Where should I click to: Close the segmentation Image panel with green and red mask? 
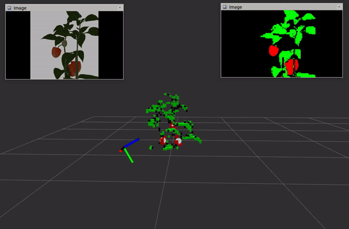(339, 7)
